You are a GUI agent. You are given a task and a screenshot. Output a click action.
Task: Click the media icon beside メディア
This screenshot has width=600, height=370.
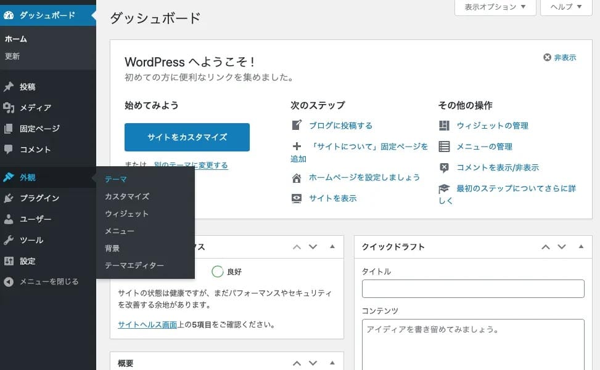click(9, 108)
